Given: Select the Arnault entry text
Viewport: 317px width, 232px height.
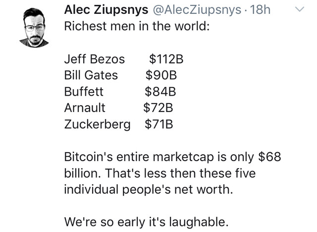Looking at the screenshot, I should coord(85,108).
